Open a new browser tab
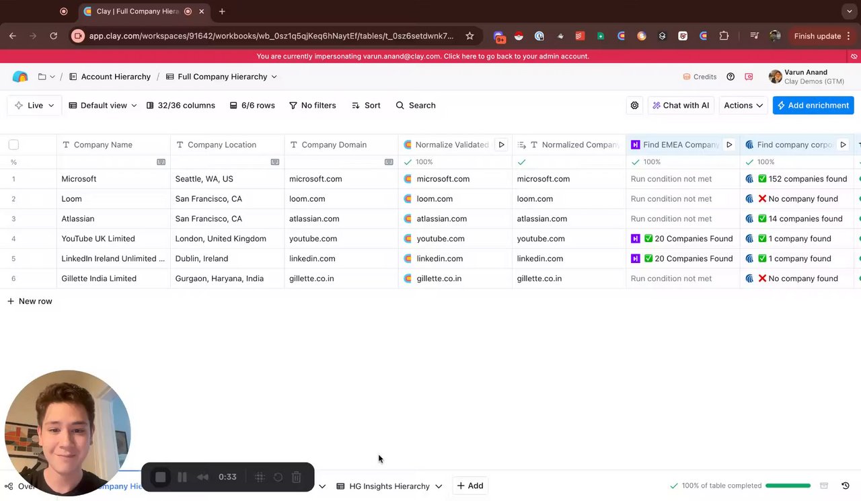 (x=222, y=11)
